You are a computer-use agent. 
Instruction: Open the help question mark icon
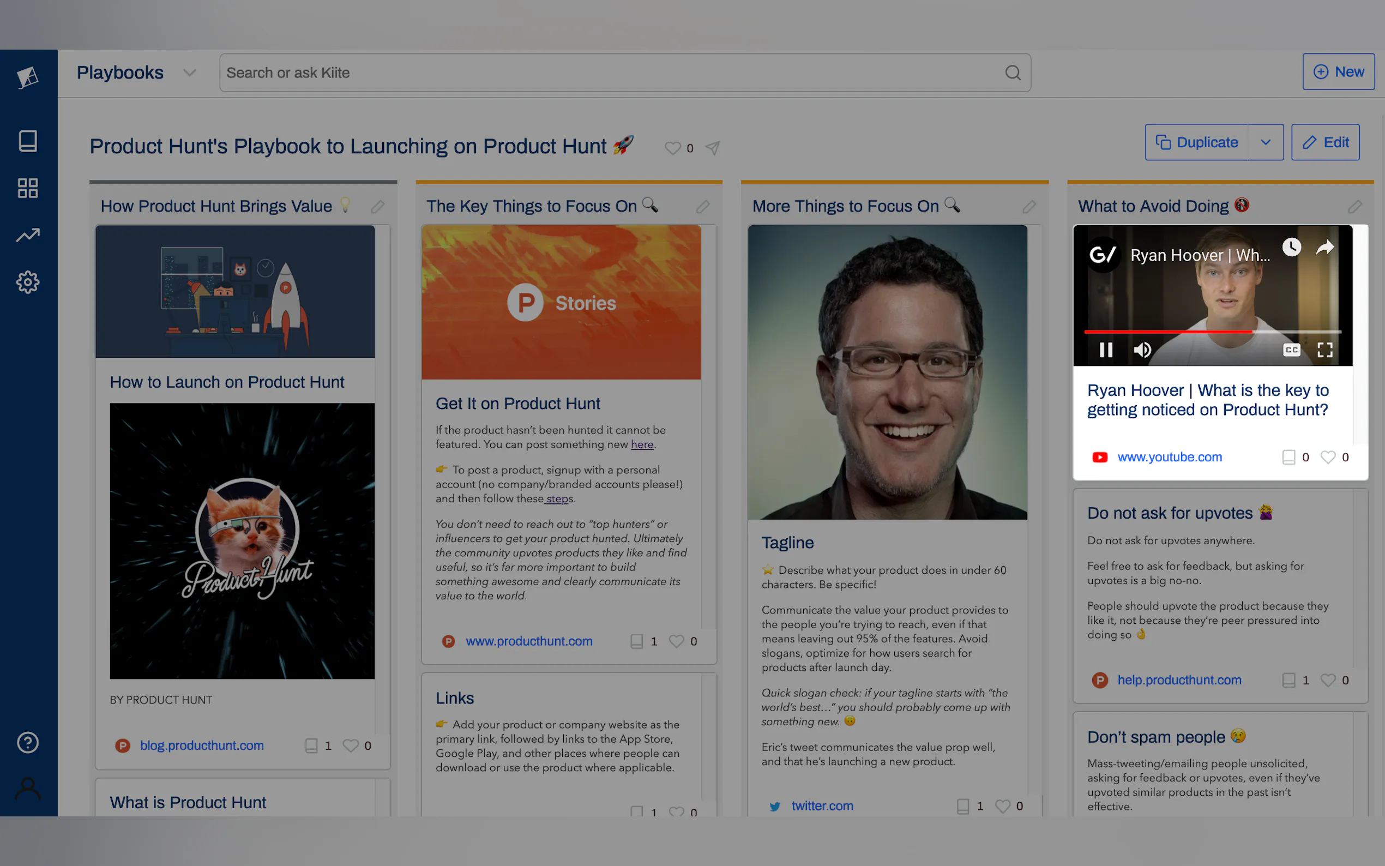pyautogui.click(x=27, y=742)
